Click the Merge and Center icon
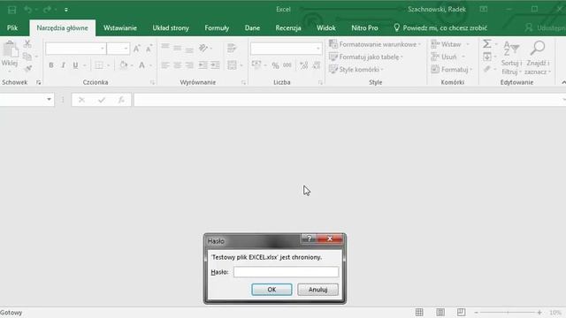The image size is (566, 318). 232,65
